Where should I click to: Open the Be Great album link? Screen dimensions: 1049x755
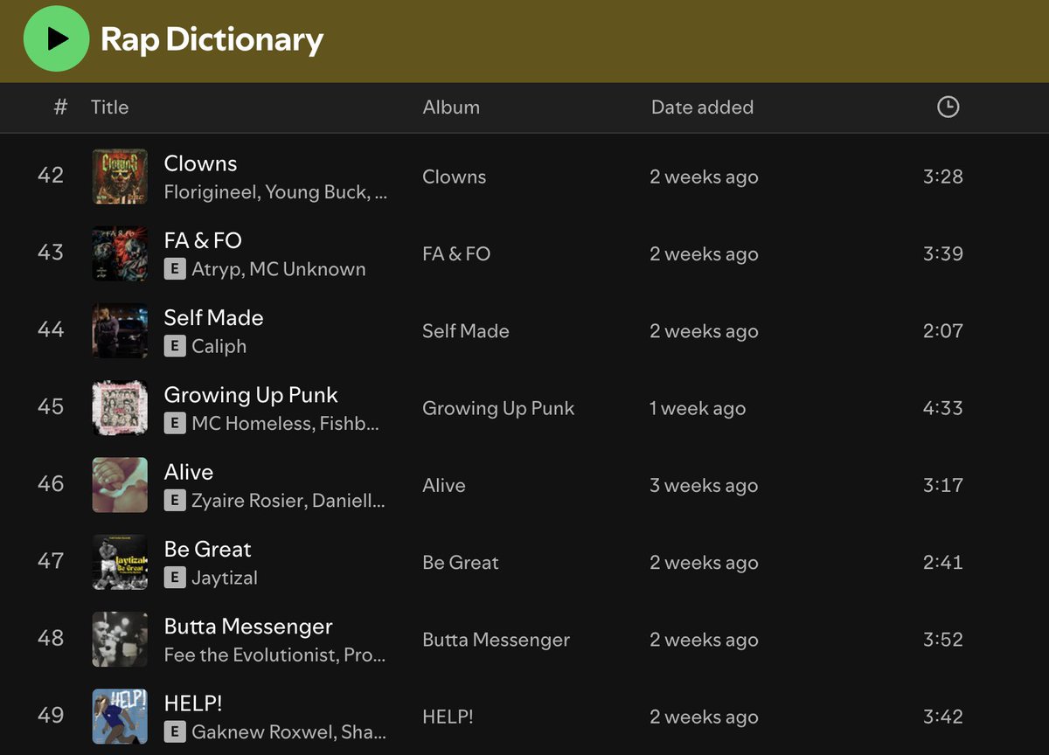[461, 563]
